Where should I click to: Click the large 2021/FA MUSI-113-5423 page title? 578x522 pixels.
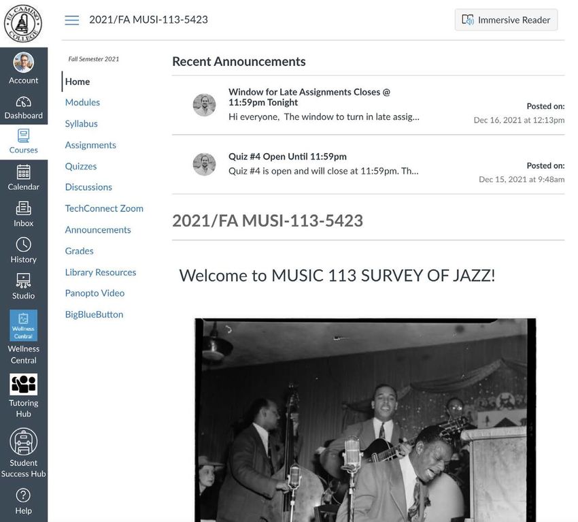267,221
